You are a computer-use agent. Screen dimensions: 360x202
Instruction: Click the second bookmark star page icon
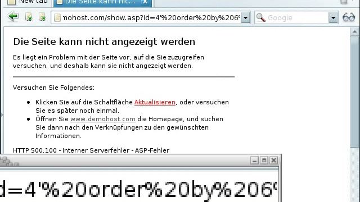(x=42, y=17)
